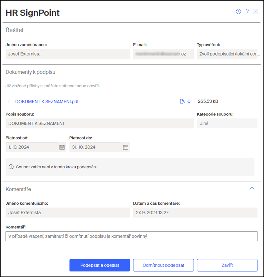
Task: Click the Zavřít button
Action: point(227,265)
